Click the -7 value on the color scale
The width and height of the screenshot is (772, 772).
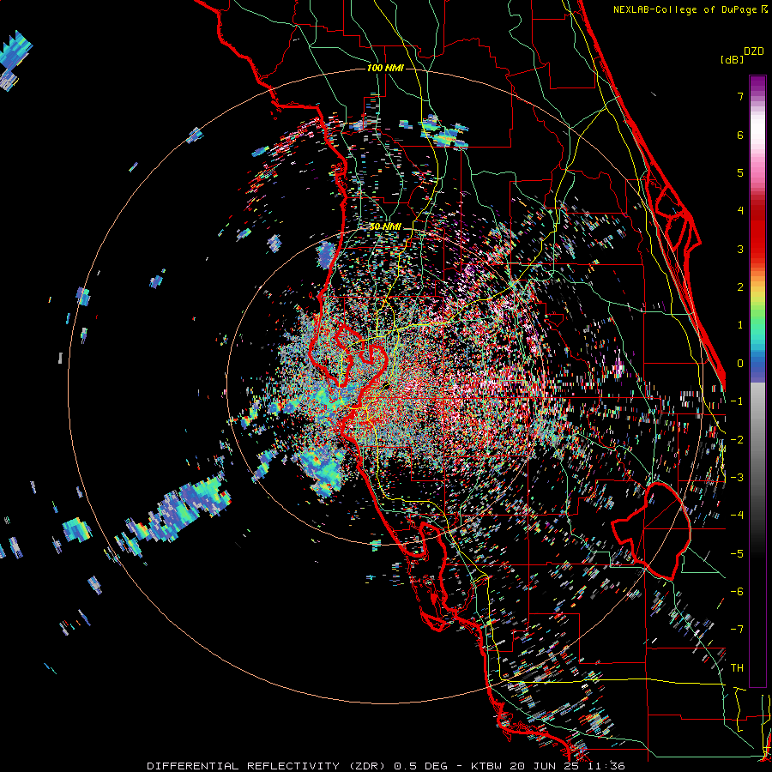[737, 630]
